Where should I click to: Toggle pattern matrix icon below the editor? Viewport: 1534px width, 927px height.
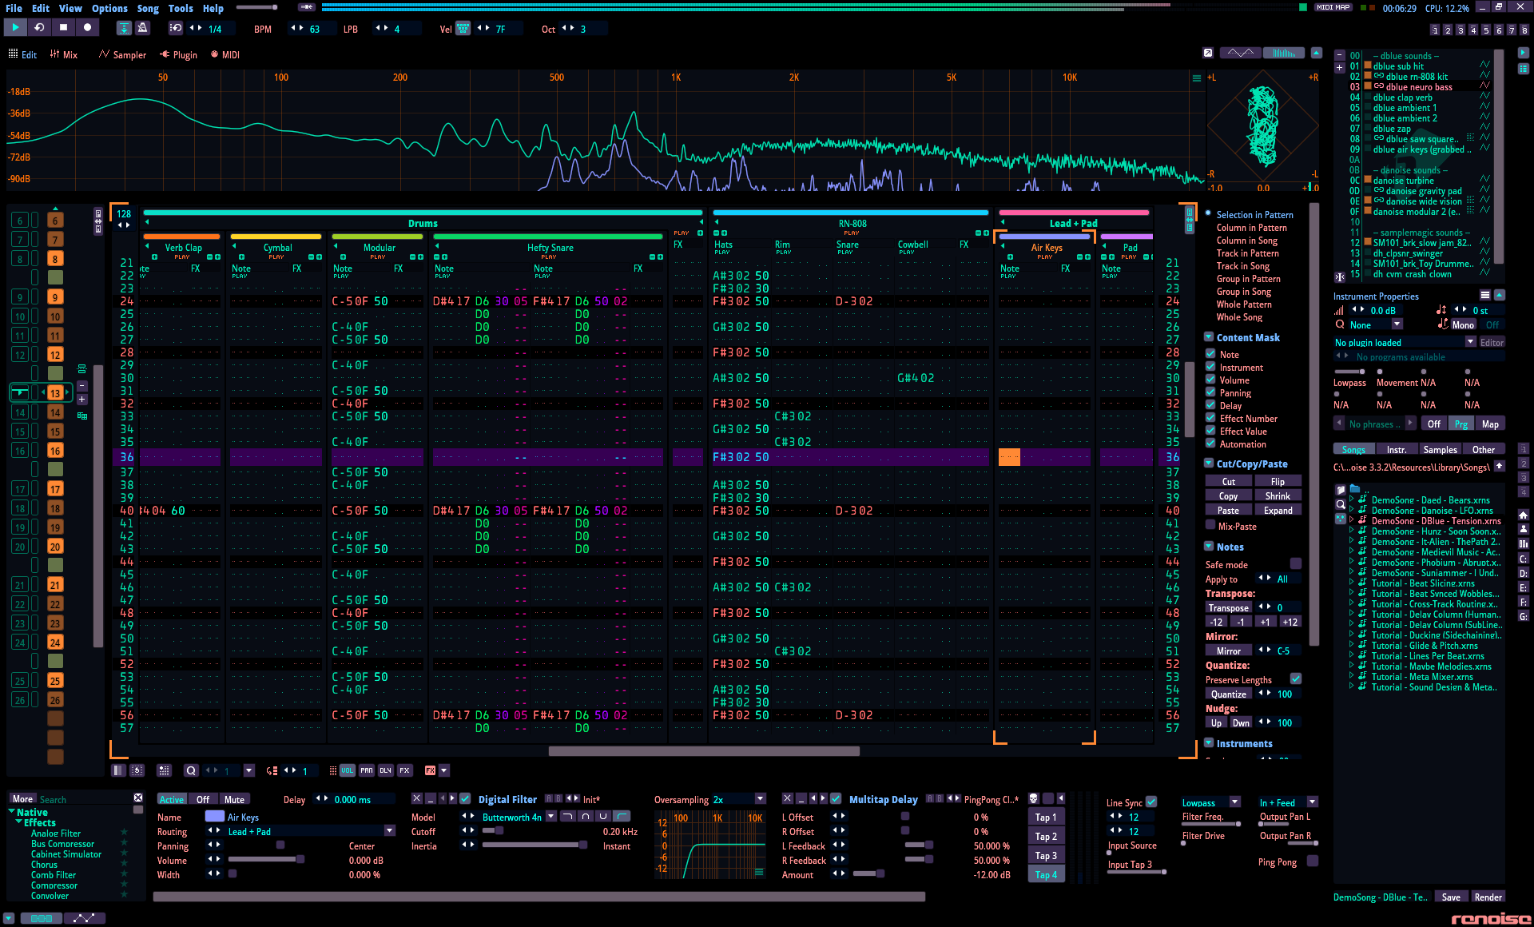[x=164, y=770]
